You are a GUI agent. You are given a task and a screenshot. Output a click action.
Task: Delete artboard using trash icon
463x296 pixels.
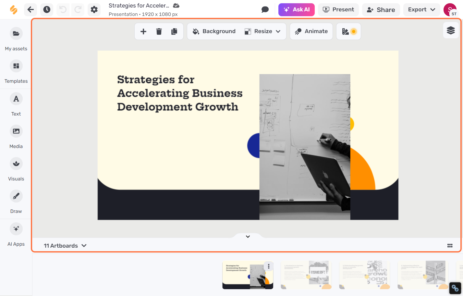(x=159, y=31)
